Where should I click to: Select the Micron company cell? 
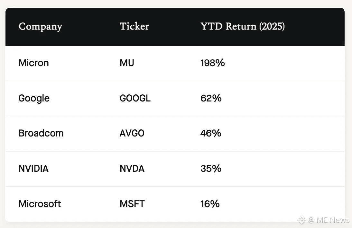point(34,63)
